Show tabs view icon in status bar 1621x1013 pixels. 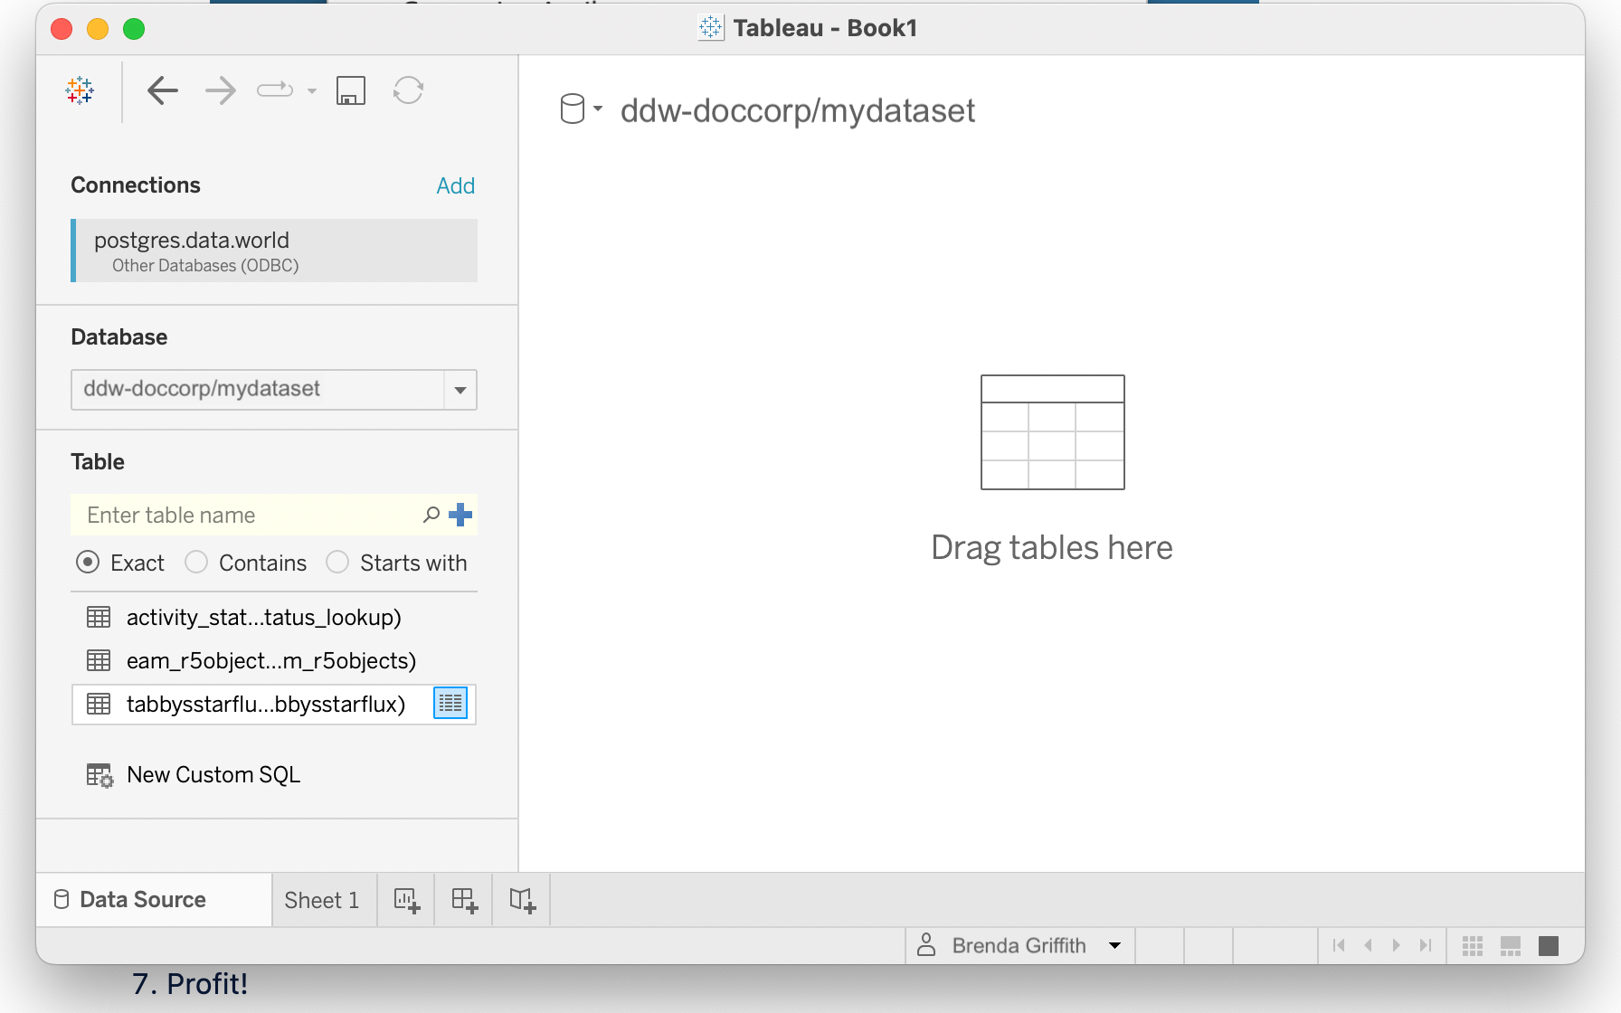coord(1549,946)
